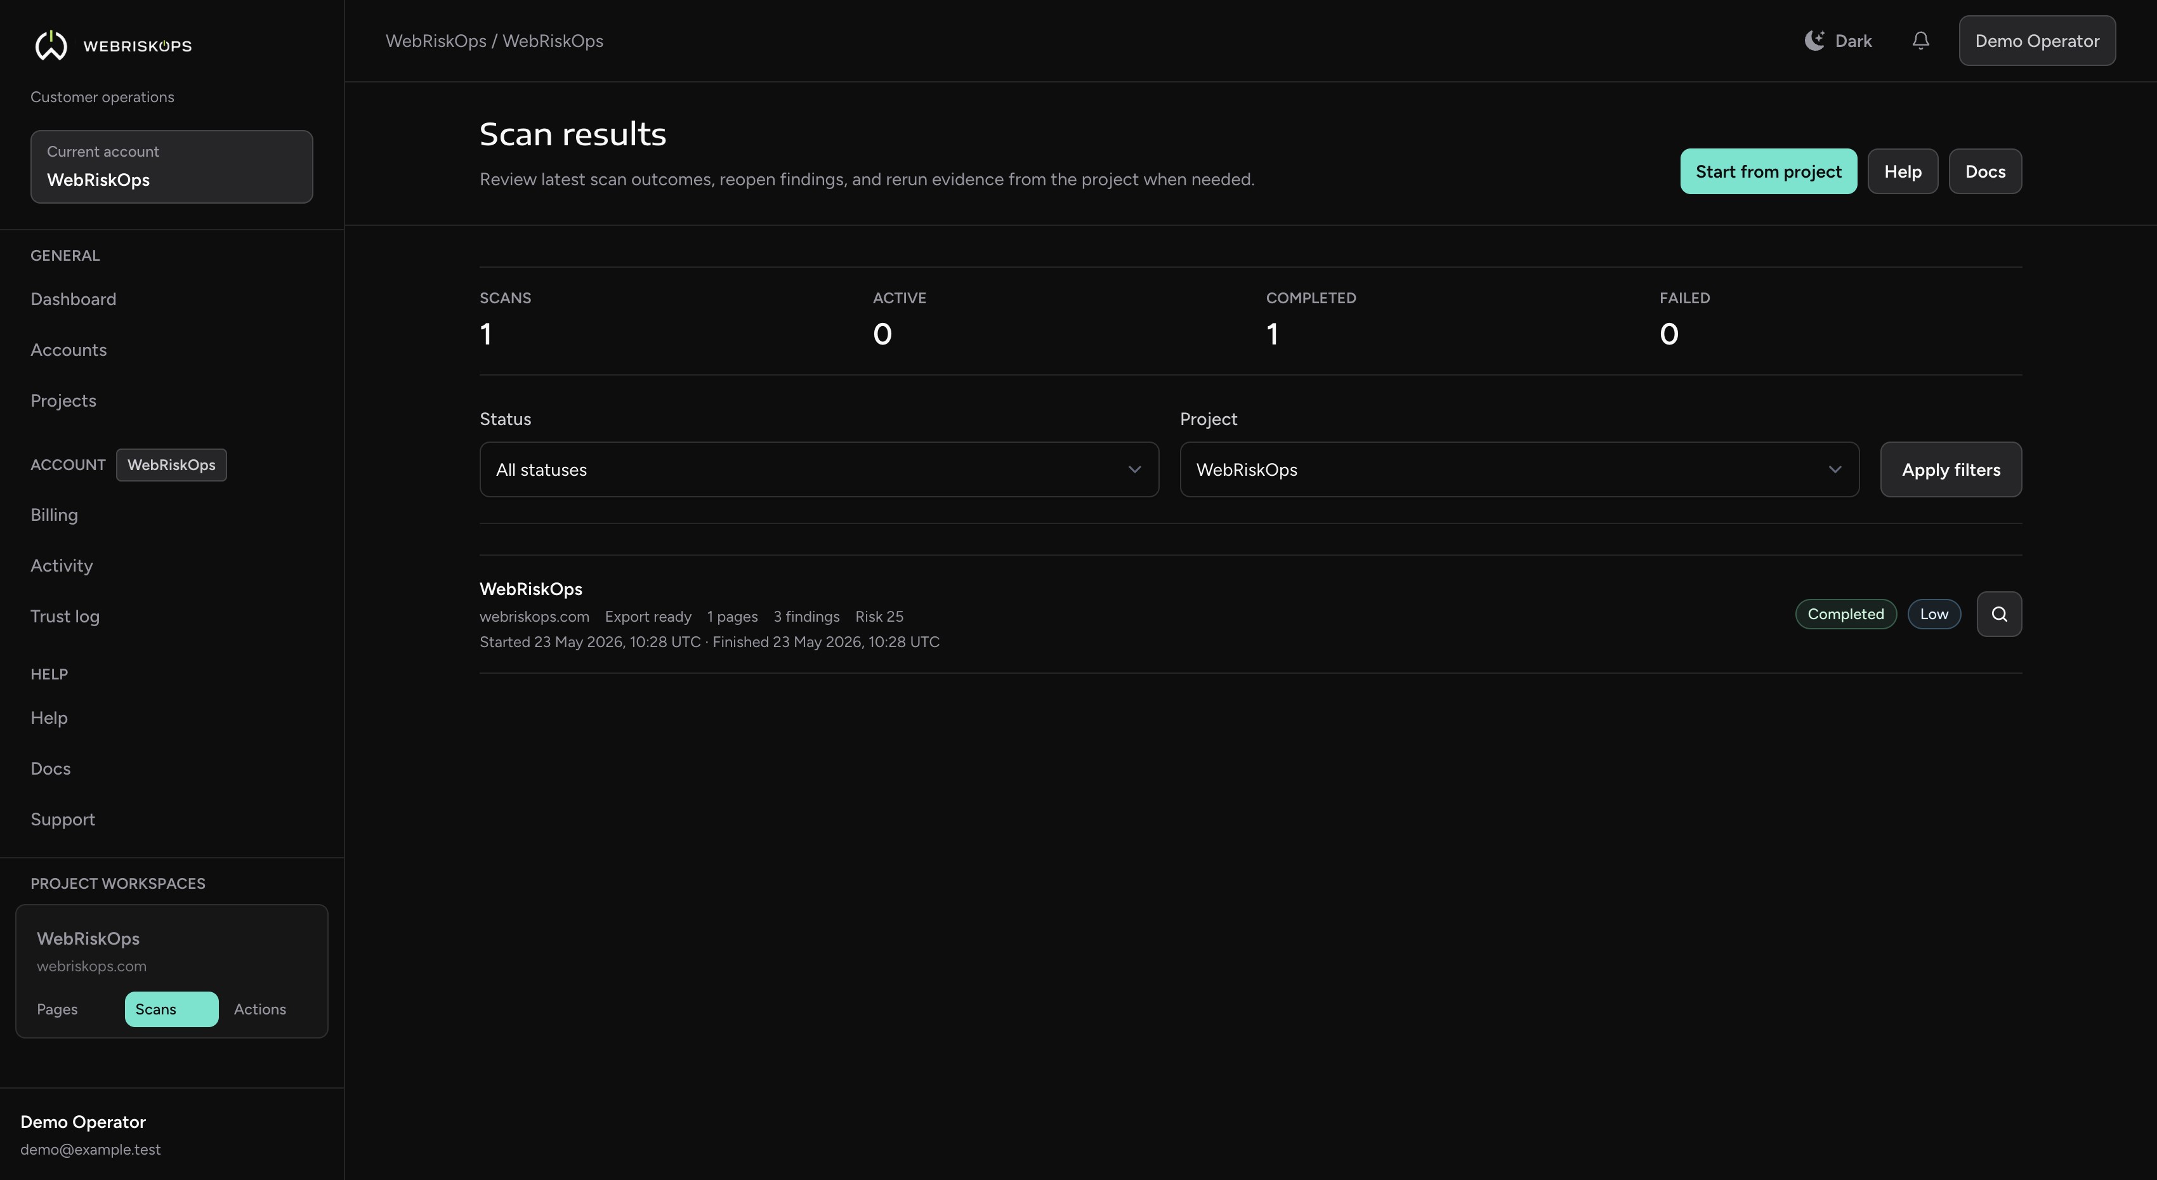The image size is (2157, 1180).
Task: Expand the Project WebRiskOps dropdown
Action: click(x=1519, y=470)
